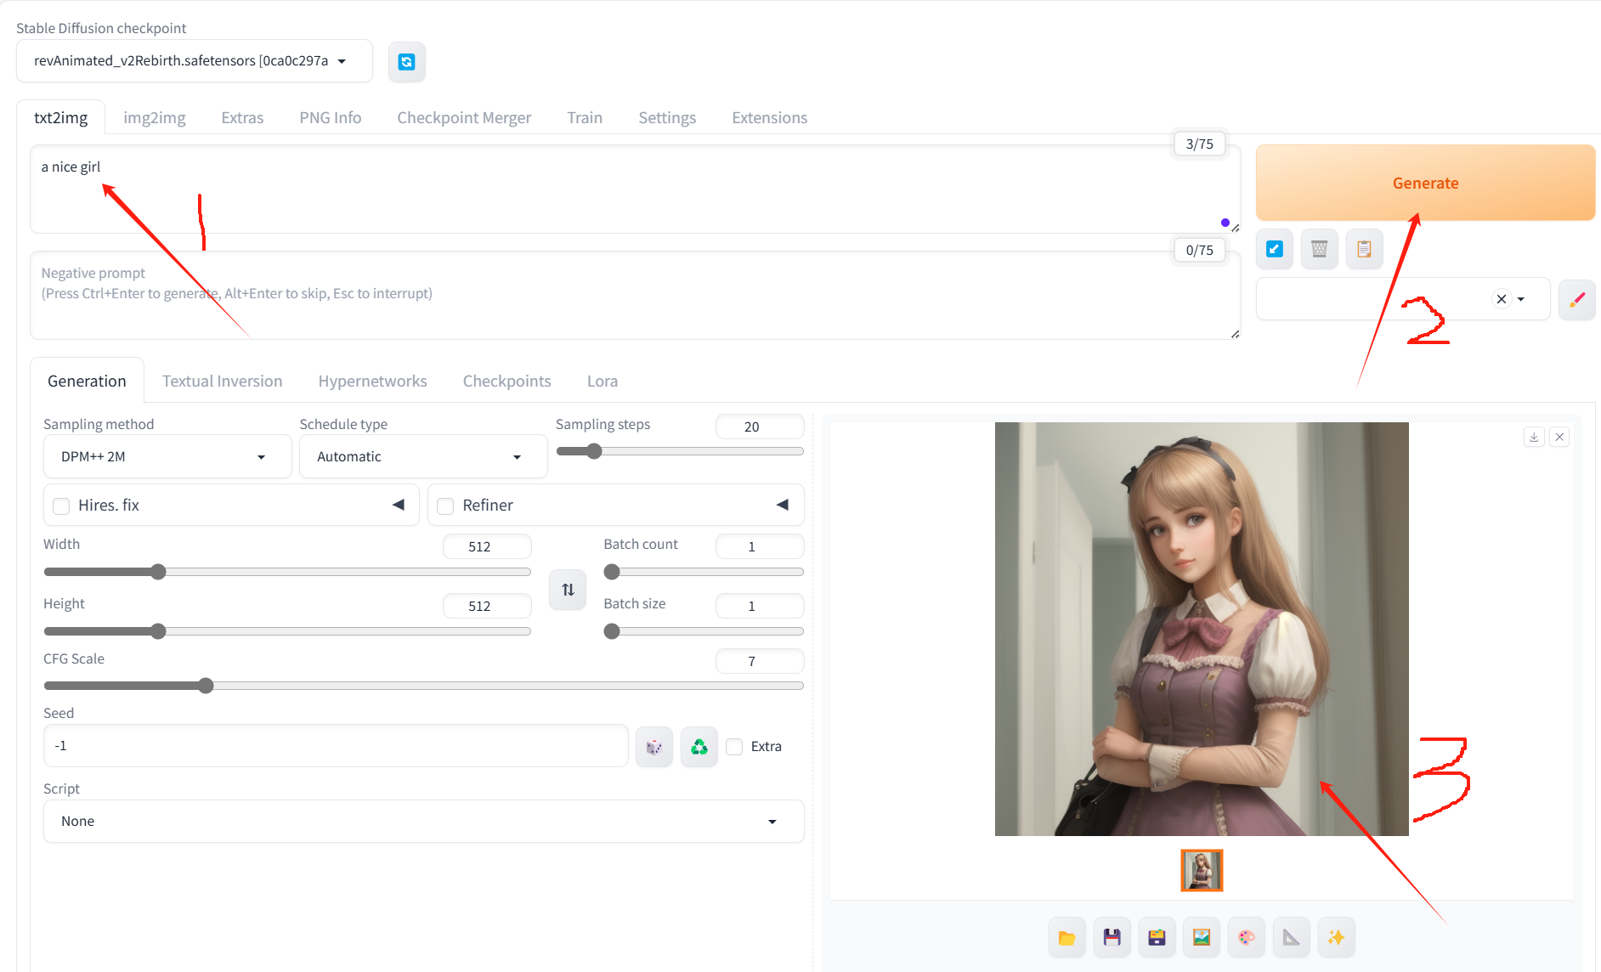Select the txt2img tab
This screenshot has height=972, width=1601.
point(61,118)
